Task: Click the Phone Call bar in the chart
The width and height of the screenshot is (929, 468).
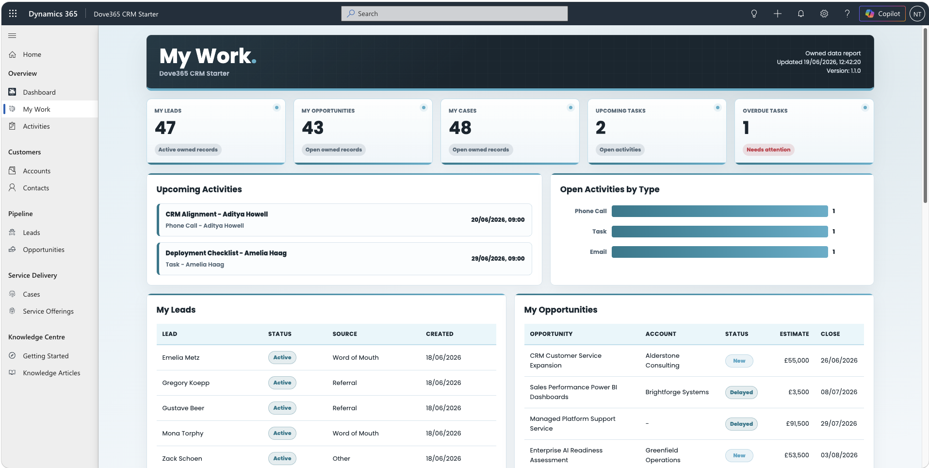Action: [x=719, y=211]
